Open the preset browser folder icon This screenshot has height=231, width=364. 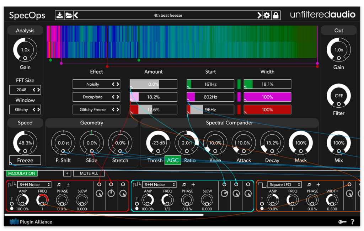(68, 15)
